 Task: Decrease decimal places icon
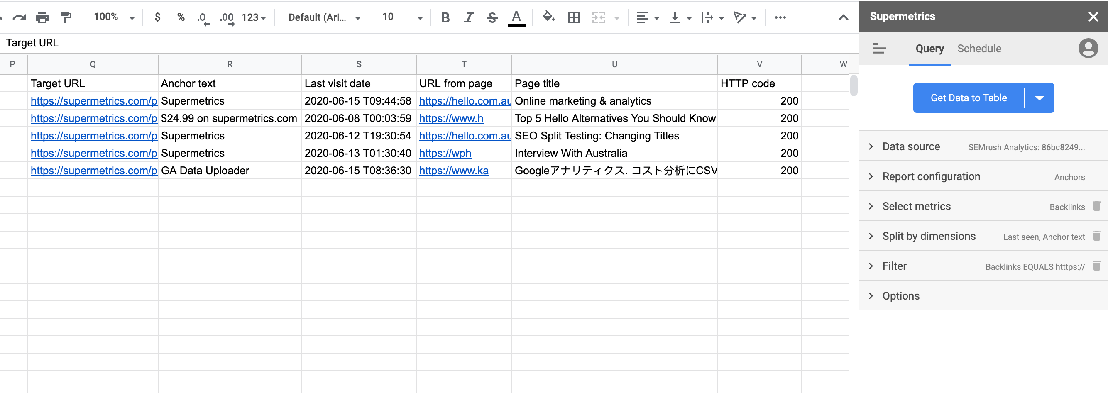203,18
